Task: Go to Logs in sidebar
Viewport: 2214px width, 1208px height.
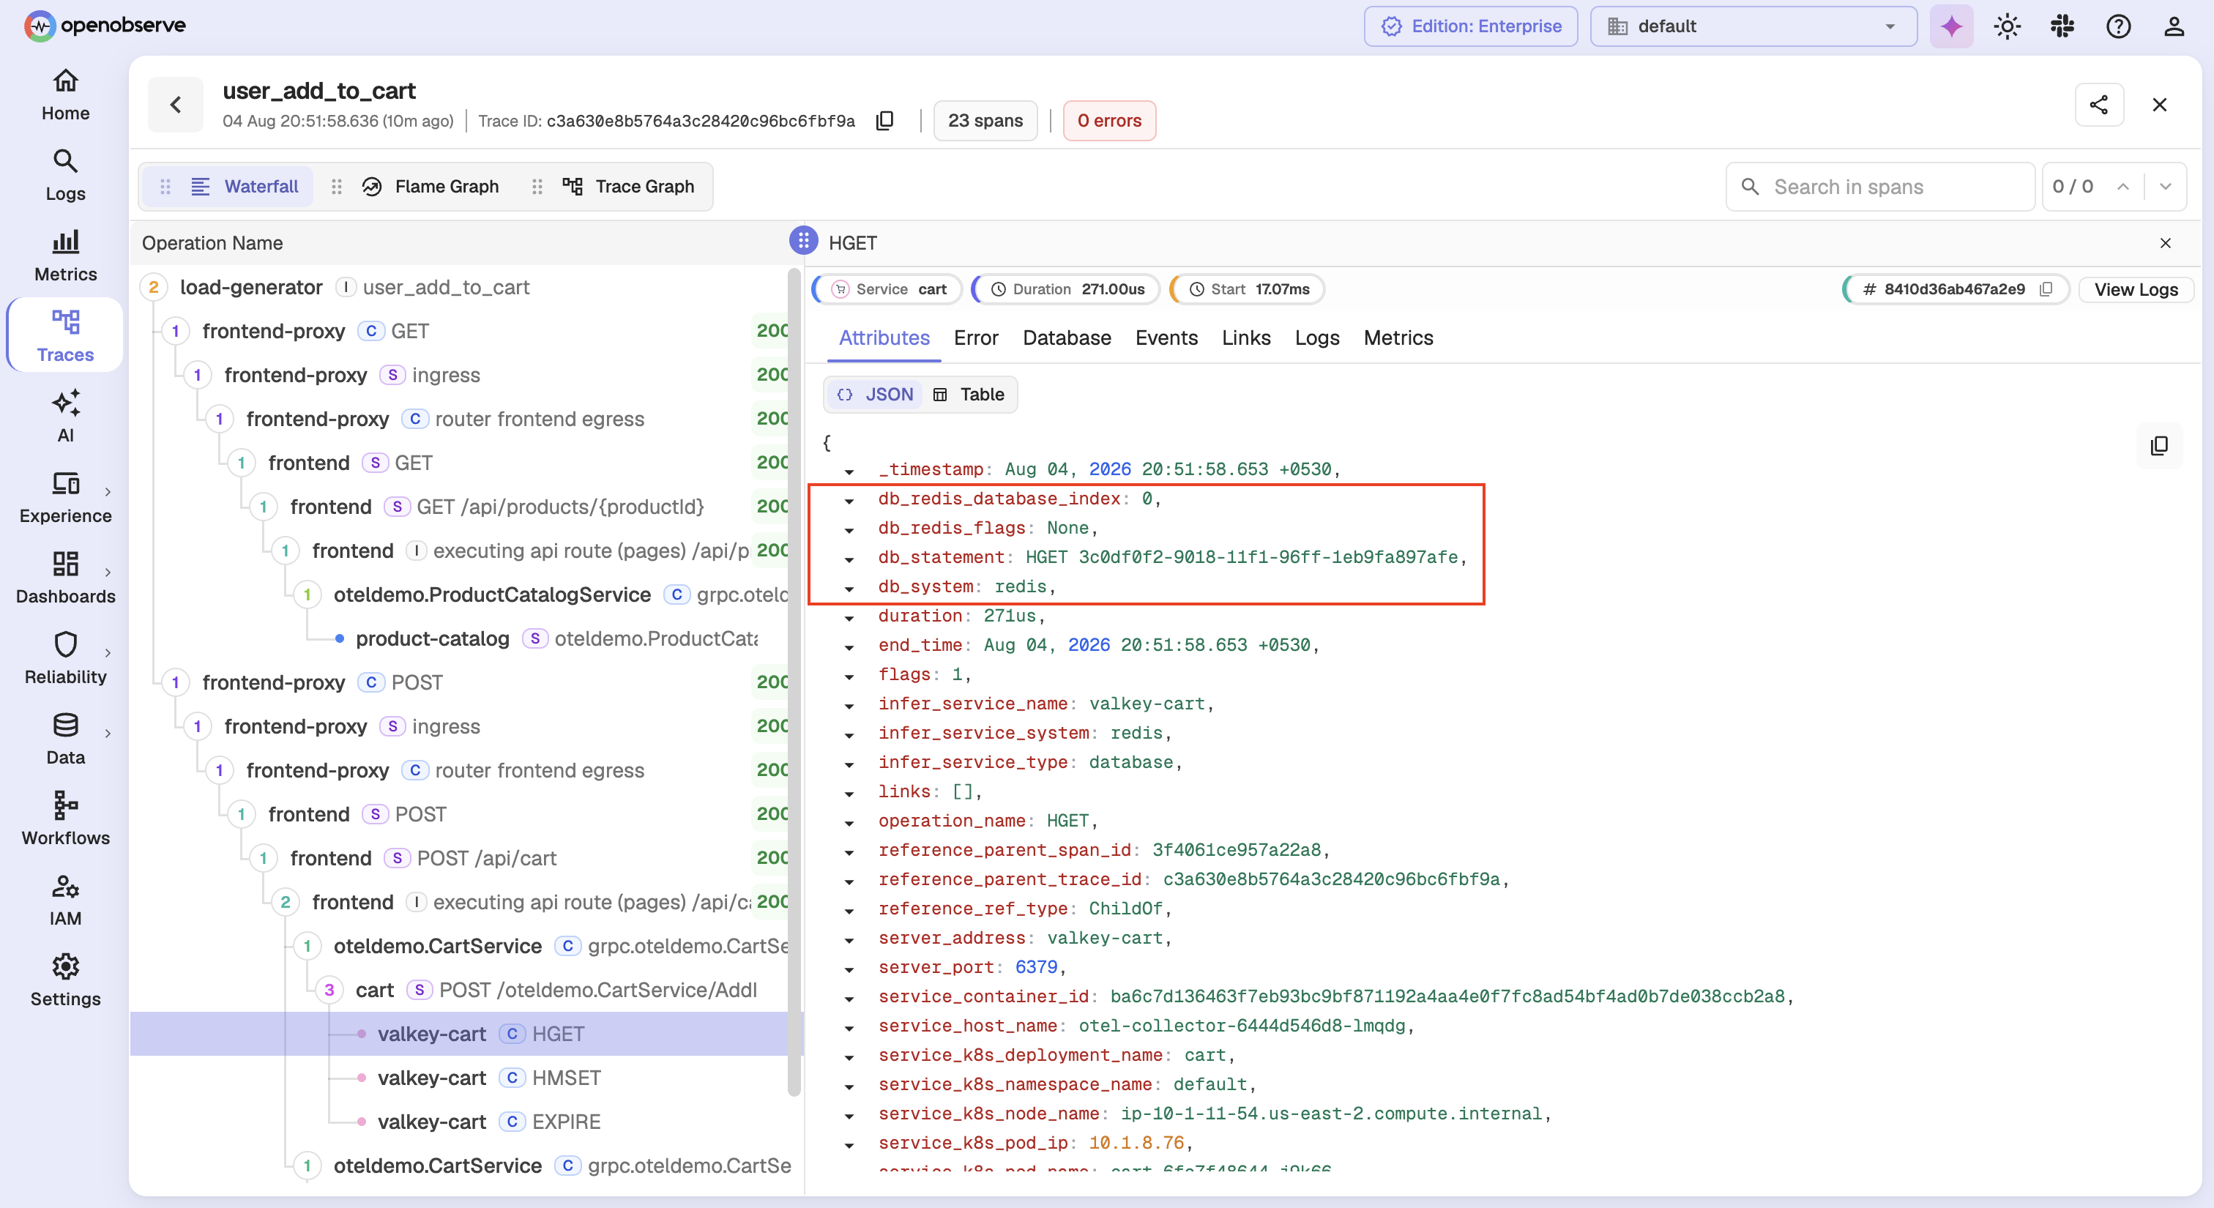Action: pos(65,175)
